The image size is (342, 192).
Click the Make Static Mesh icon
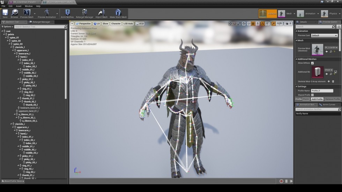pyautogui.click(x=118, y=14)
